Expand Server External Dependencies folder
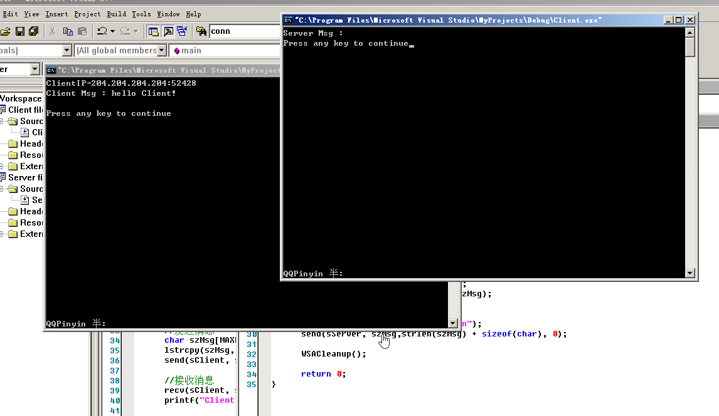This screenshot has height=416, width=719. [x=1, y=234]
